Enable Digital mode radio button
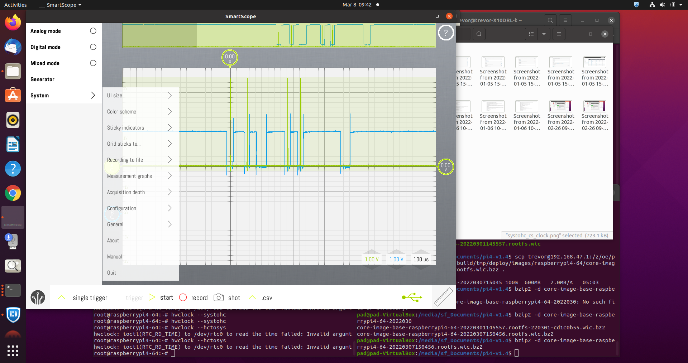The width and height of the screenshot is (688, 363). pyautogui.click(x=93, y=47)
